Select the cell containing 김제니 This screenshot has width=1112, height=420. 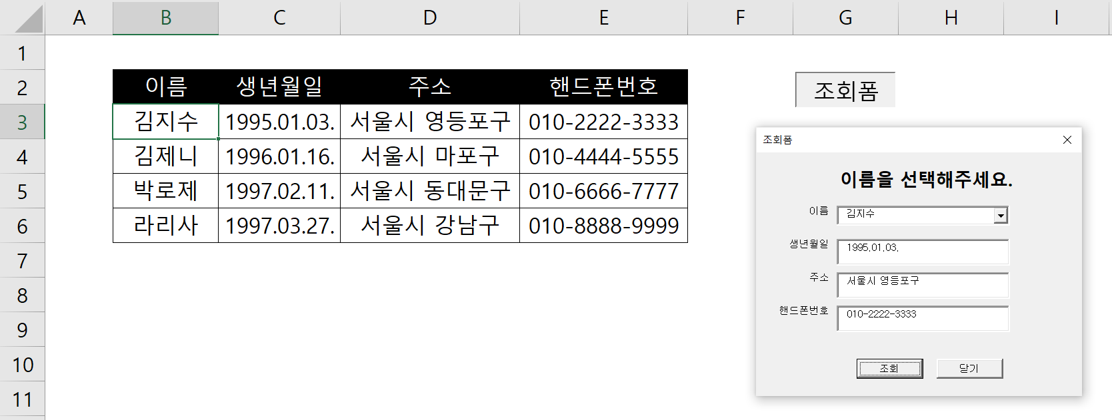[166, 156]
